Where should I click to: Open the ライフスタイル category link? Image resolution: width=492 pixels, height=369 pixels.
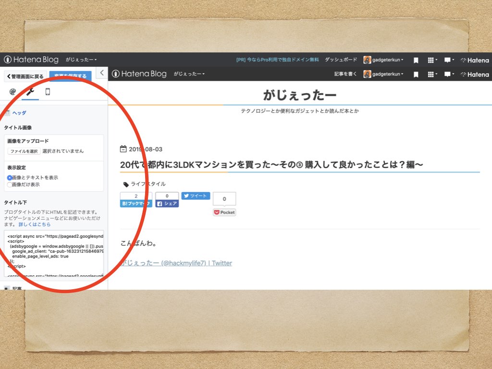[148, 184]
